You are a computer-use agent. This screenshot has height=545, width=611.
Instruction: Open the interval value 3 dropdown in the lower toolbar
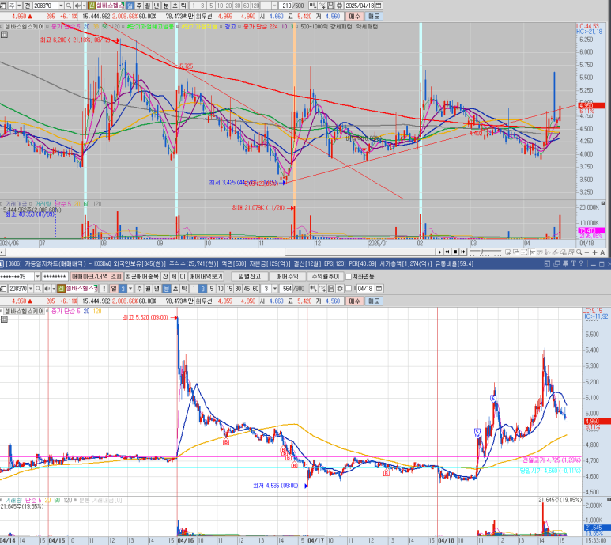pyautogui.click(x=275, y=289)
